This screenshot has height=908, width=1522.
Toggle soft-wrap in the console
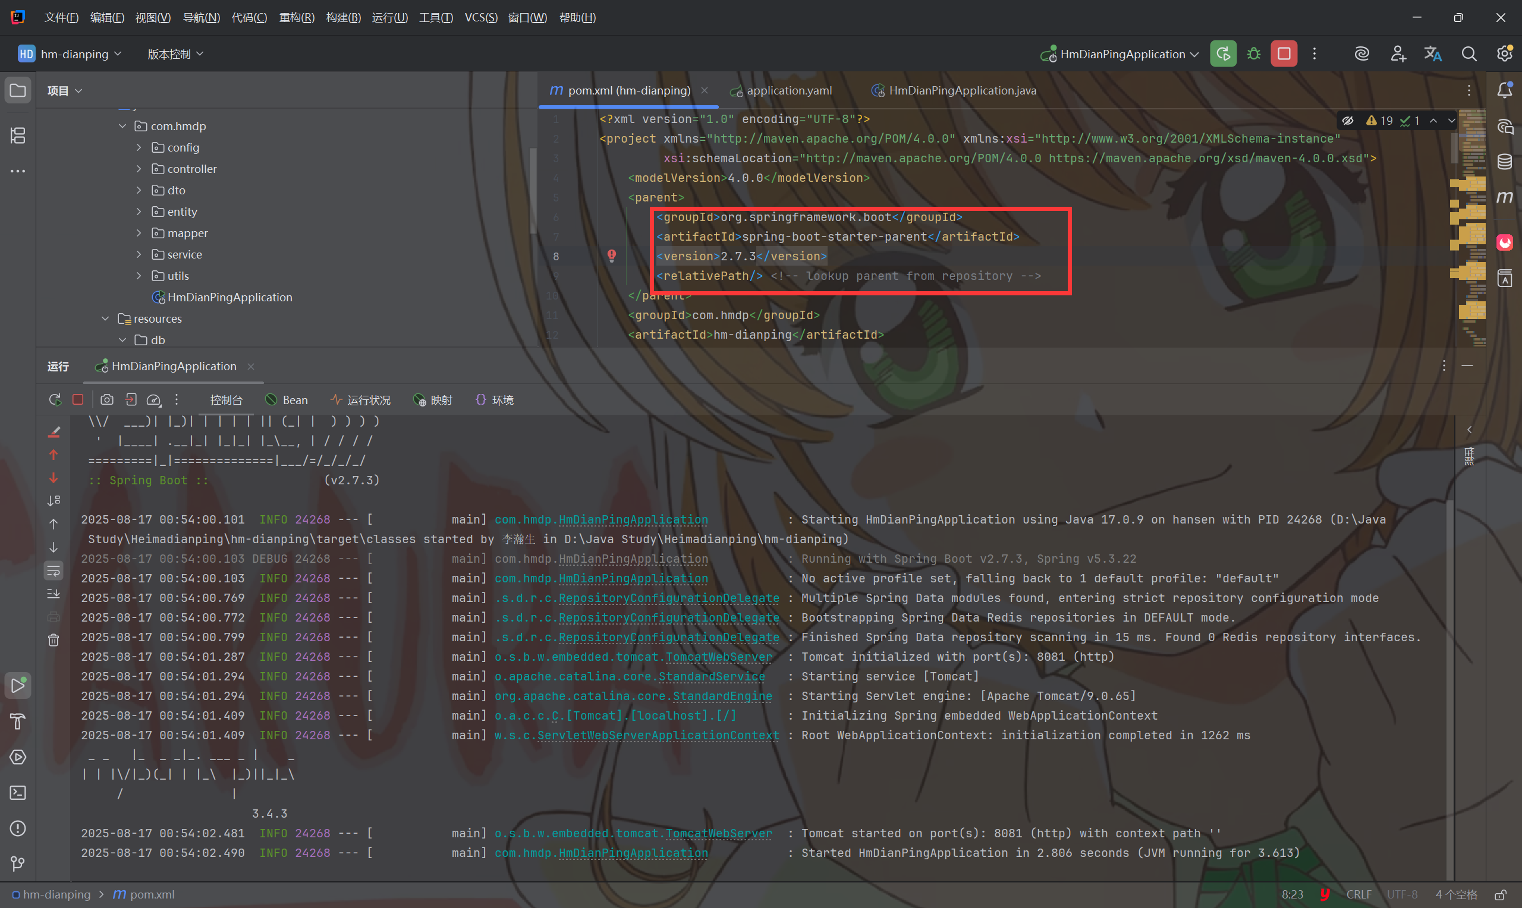coord(54,571)
